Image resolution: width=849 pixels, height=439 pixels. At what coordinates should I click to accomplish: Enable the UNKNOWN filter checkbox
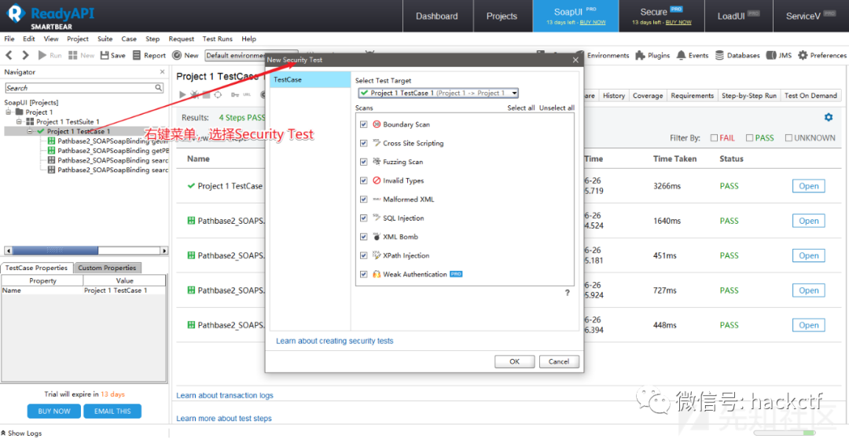click(788, 138)
